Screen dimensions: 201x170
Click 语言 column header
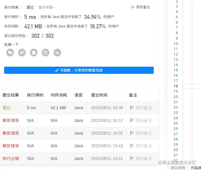coord(78,95)
